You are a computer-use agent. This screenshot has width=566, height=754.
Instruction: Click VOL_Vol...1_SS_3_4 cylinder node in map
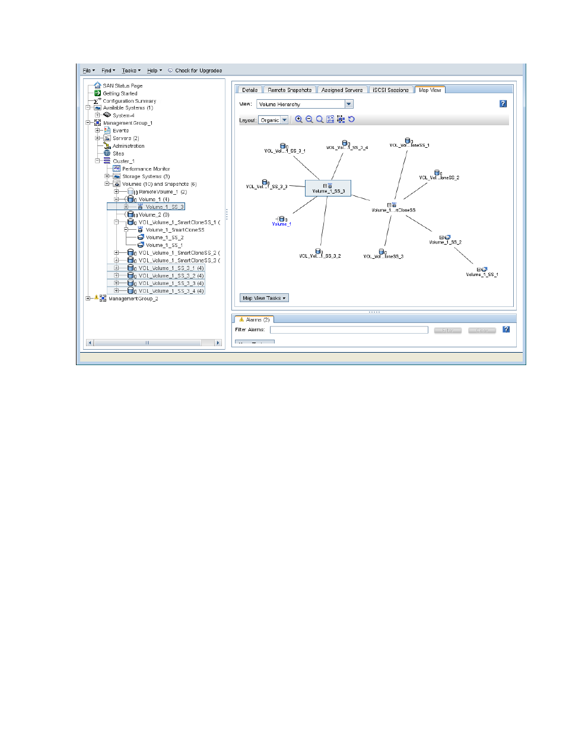click(346, 145)
